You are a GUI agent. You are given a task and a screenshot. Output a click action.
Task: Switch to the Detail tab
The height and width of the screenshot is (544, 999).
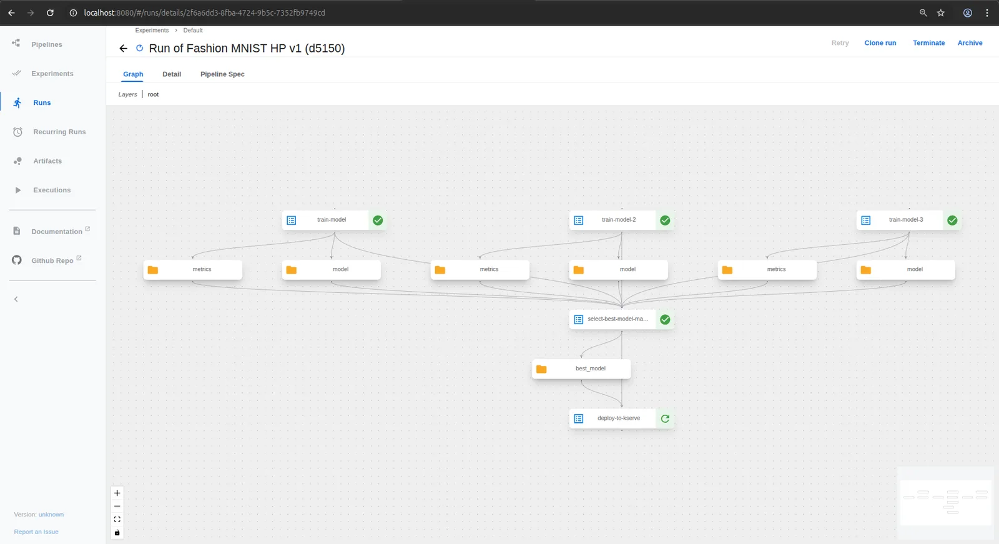click(x=172, y=74)
